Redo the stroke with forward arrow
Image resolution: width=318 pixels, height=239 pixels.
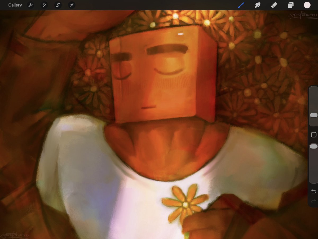[313, 202]
